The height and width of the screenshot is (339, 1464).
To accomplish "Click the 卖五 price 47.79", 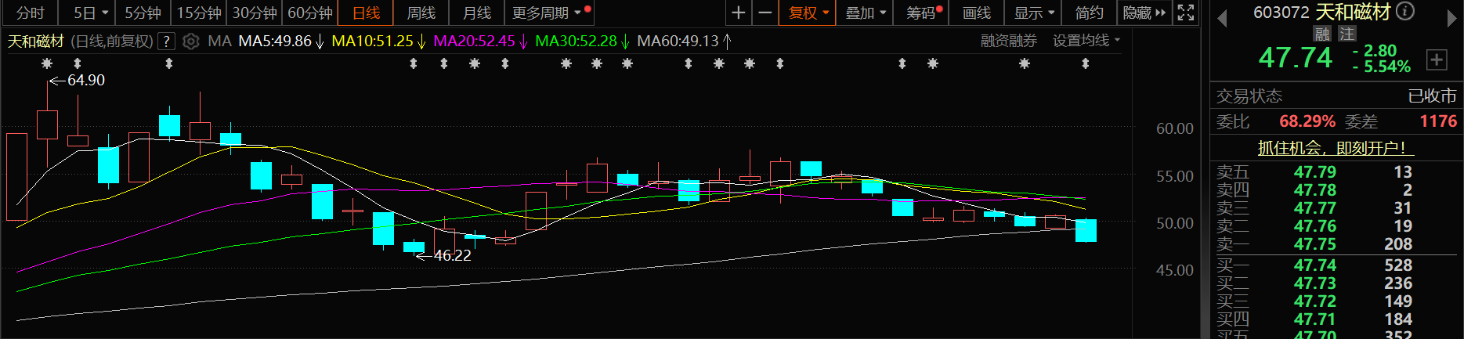I will click(x=1315, y=172).
